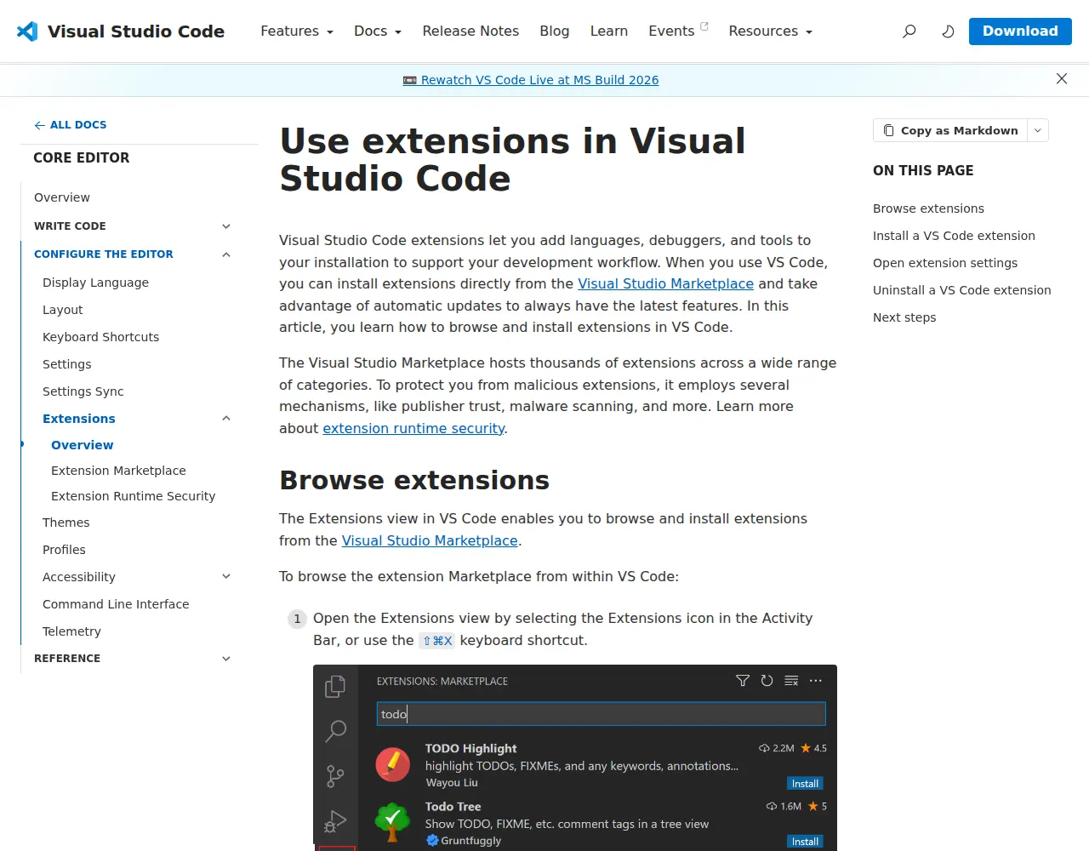Select Profiles in sidebar
1089x851 pixels.
tap(64, 550)
